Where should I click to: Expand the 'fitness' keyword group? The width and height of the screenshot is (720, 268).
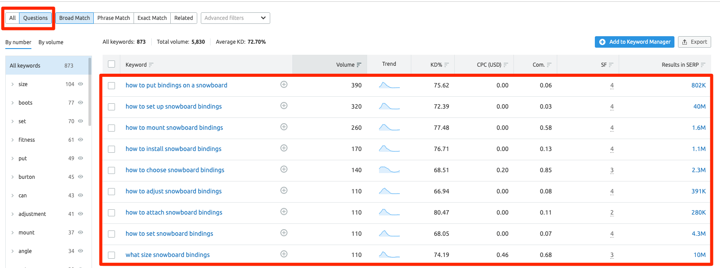point(12,140)
